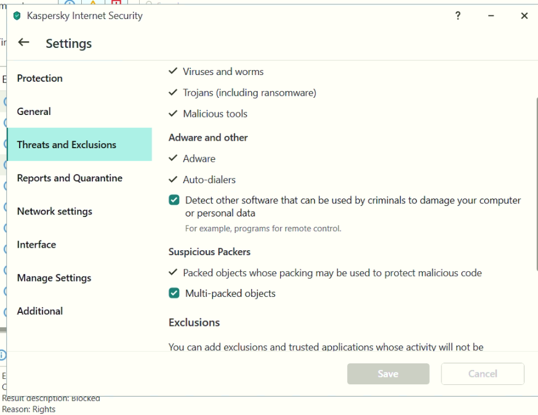Open the Manage Settings section
538x415 pixels.
[x=79, y=277]
